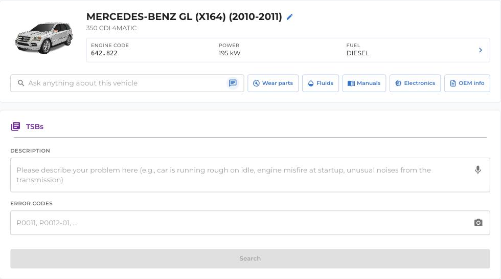Open the TSBs section heading

(35, 127)
